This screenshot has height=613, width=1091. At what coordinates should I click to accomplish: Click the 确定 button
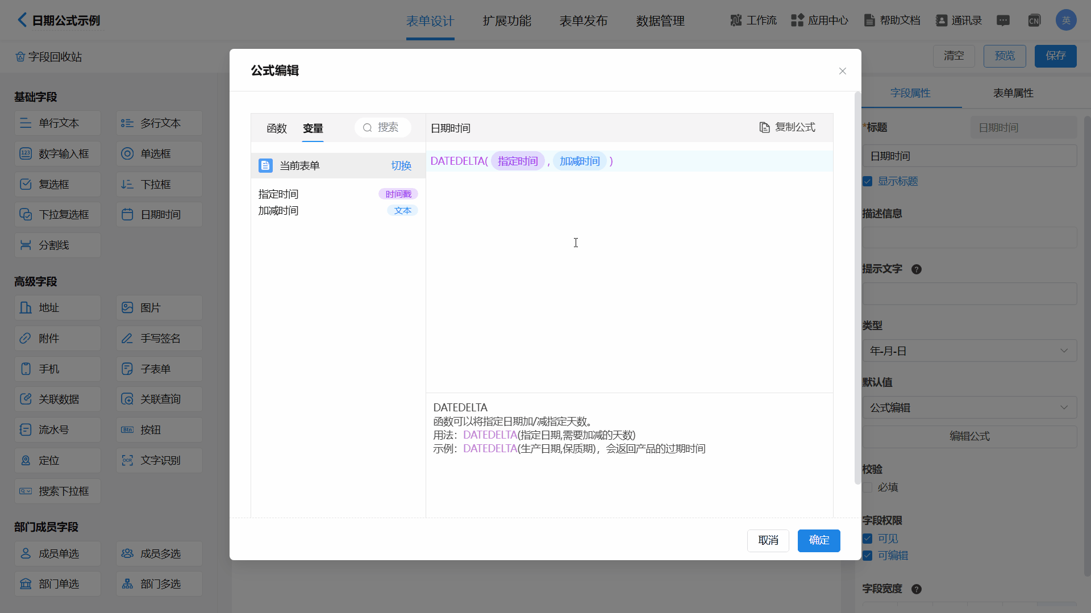coord(819,540)
